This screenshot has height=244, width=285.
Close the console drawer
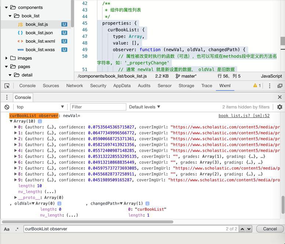pos(279,97)
